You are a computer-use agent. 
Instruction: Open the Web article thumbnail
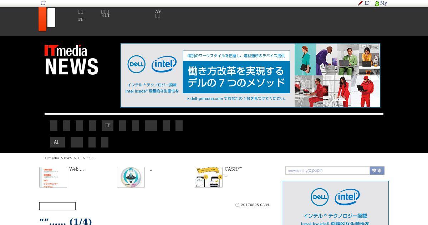(x=53, y=177)
